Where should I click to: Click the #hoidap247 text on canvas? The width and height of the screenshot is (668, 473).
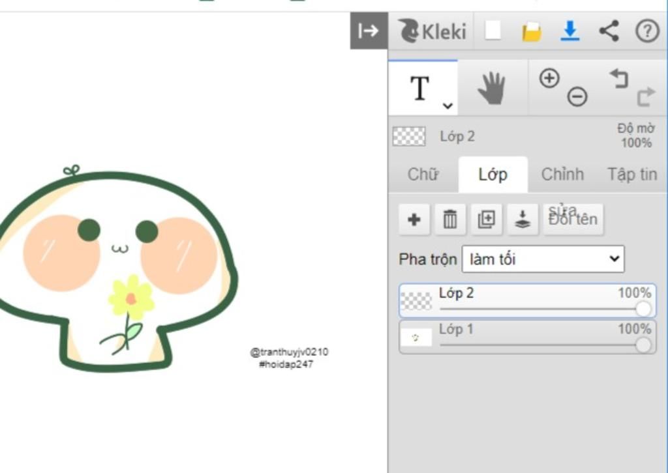click(x=286, y=365)
